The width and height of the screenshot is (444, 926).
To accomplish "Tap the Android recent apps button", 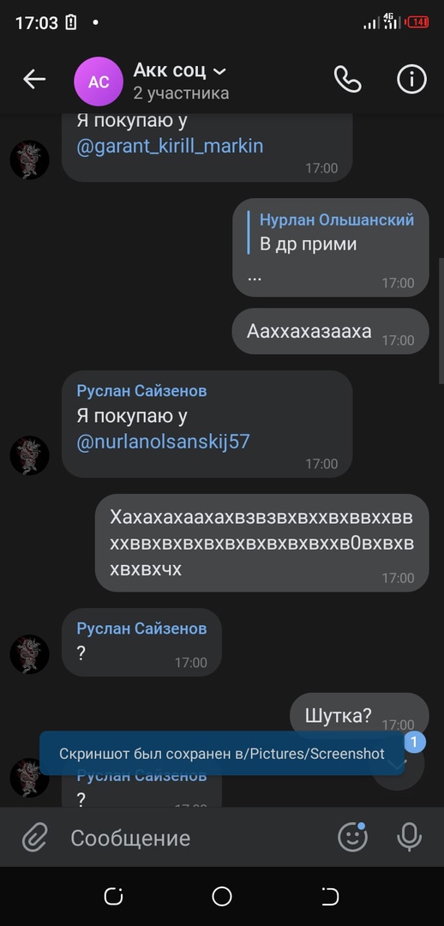I will (x=113, y=897).
